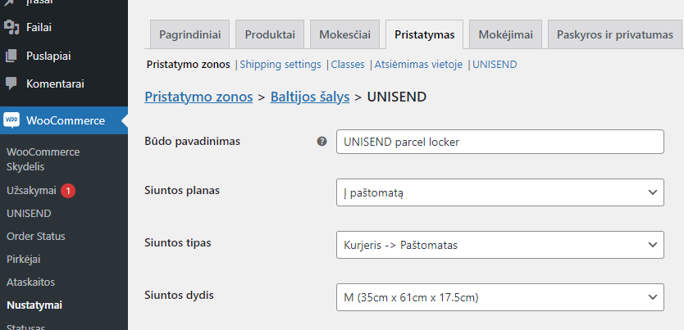Select Order Status in sidebar menu

(36, 237)
